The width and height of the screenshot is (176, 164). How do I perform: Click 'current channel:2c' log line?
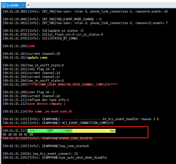coord(32,77)
